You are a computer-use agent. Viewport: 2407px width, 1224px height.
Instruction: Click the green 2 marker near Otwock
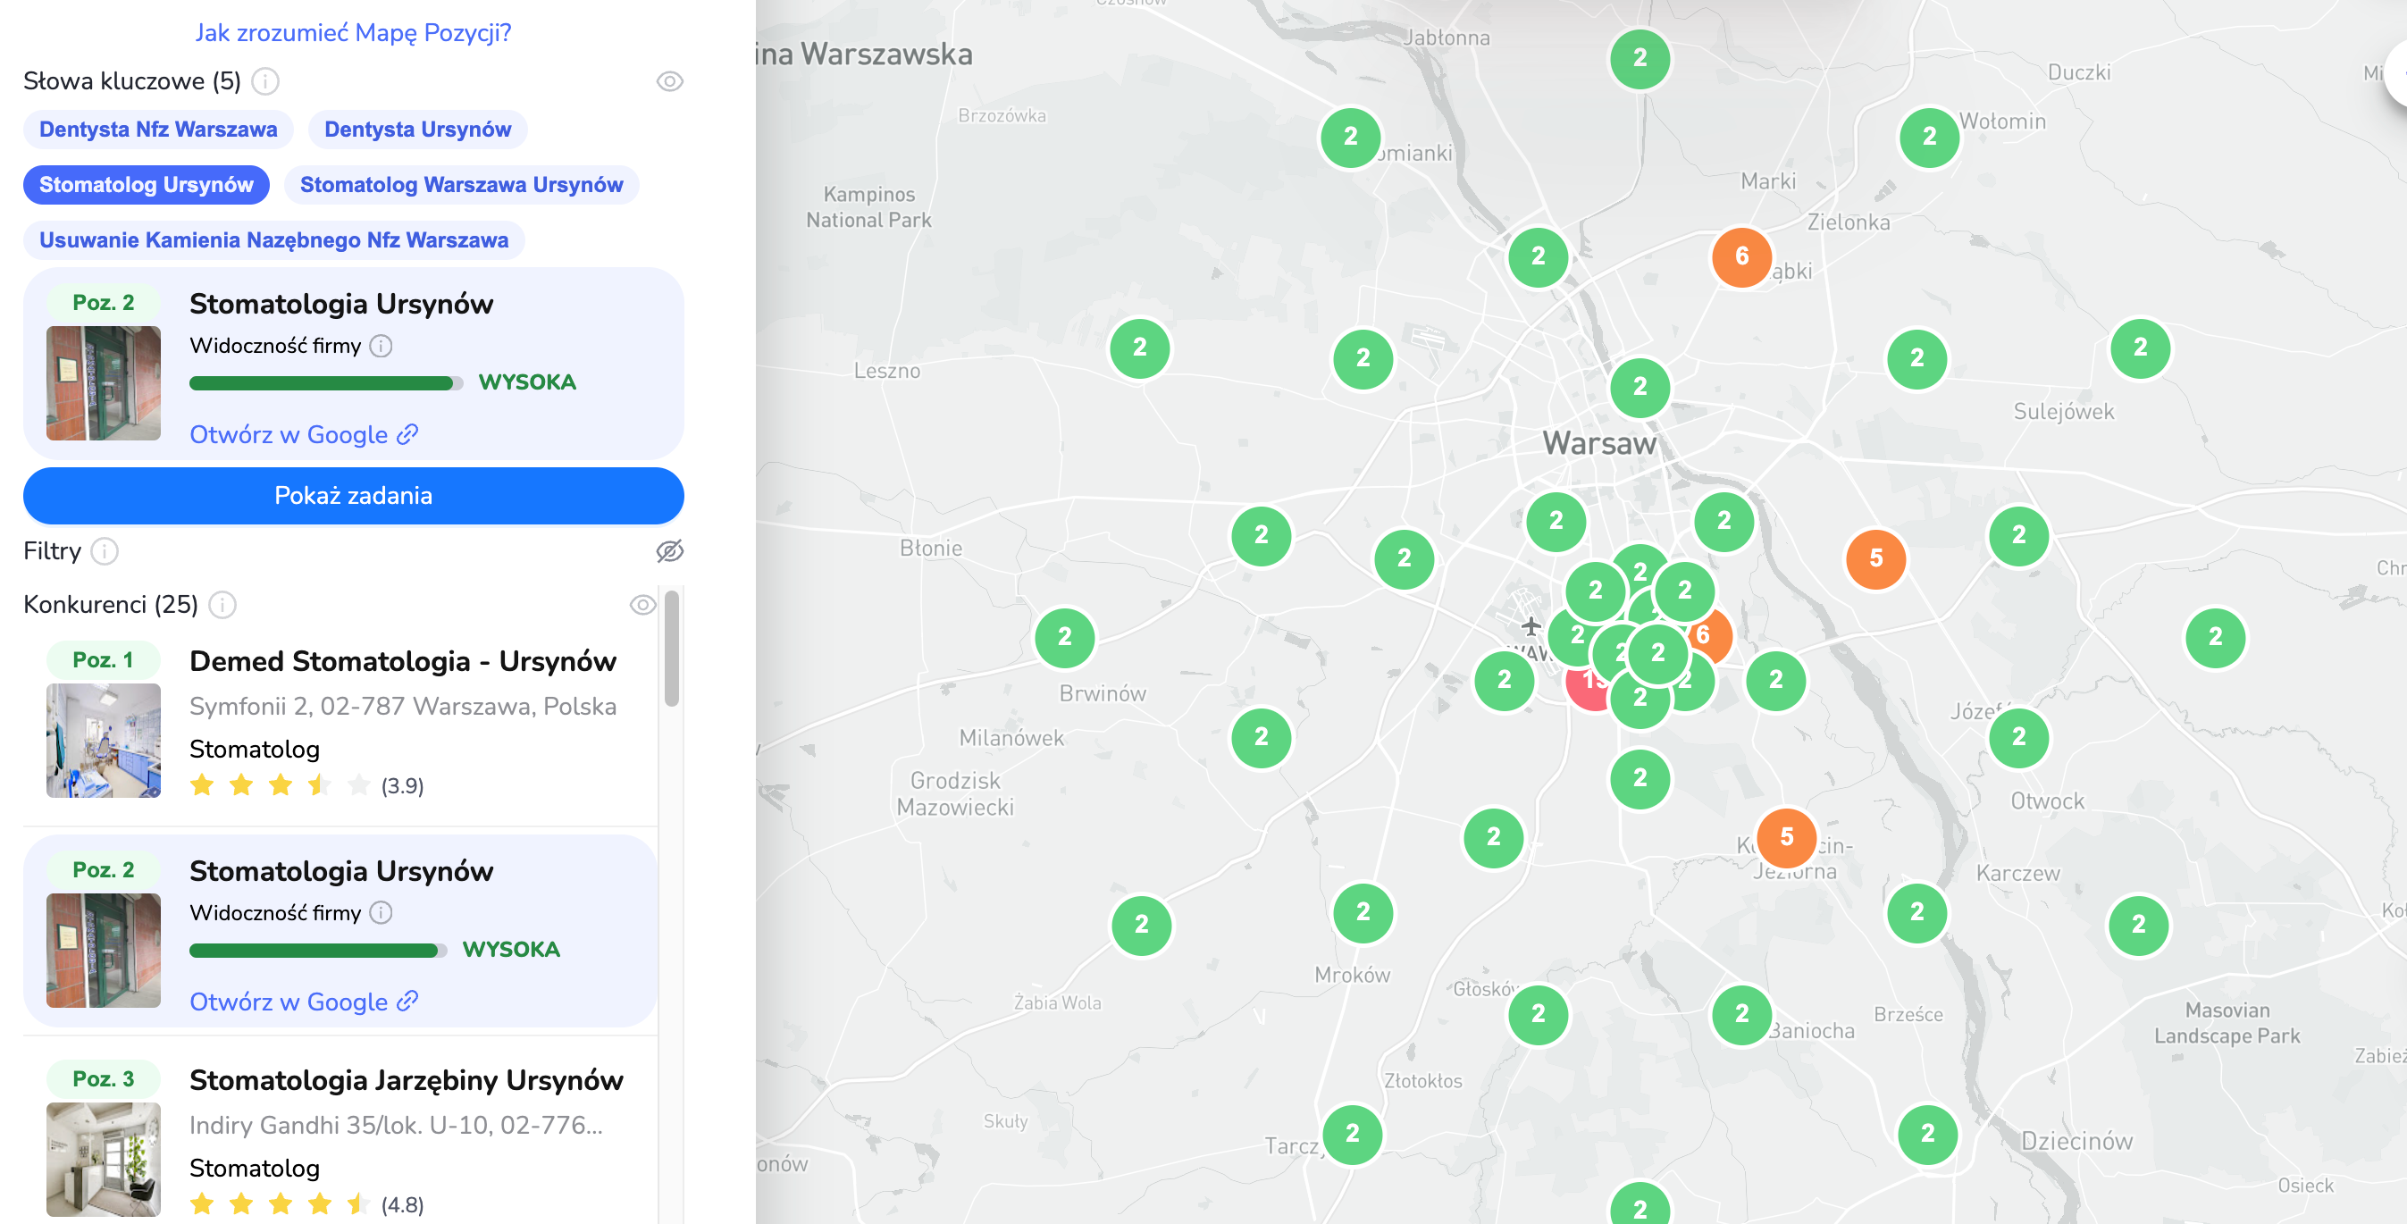[x=2018, y=737]
